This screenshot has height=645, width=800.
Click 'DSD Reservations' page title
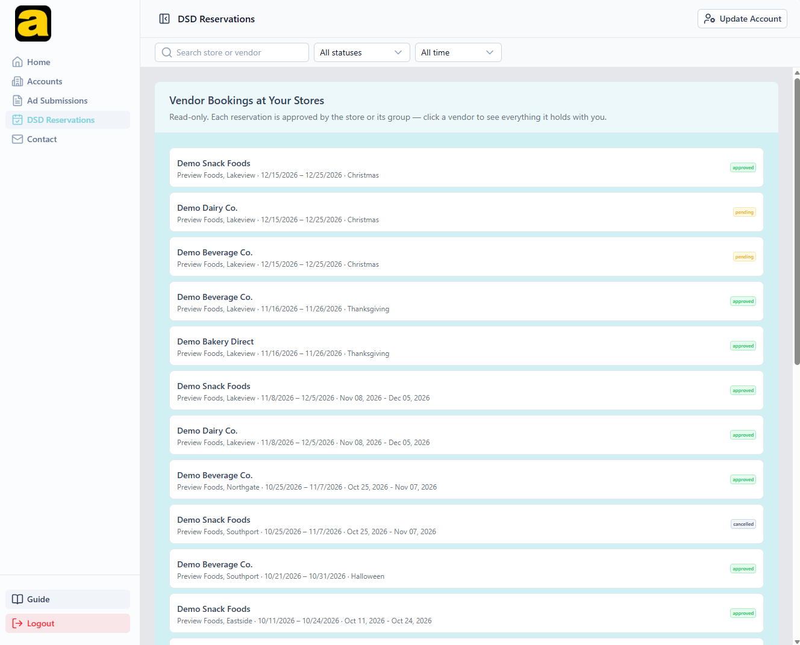tap(216, 19)
